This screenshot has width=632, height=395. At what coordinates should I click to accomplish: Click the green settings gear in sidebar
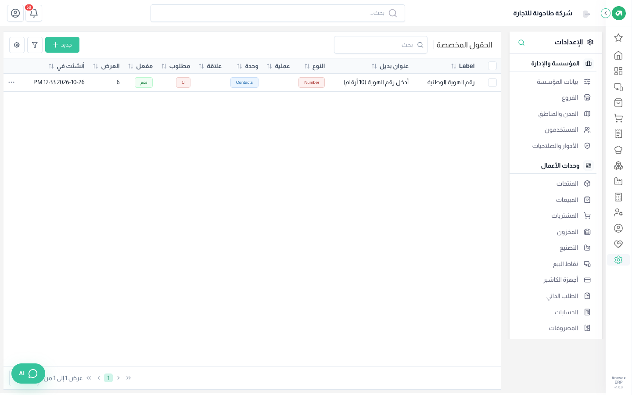click(x=618, y=260)
